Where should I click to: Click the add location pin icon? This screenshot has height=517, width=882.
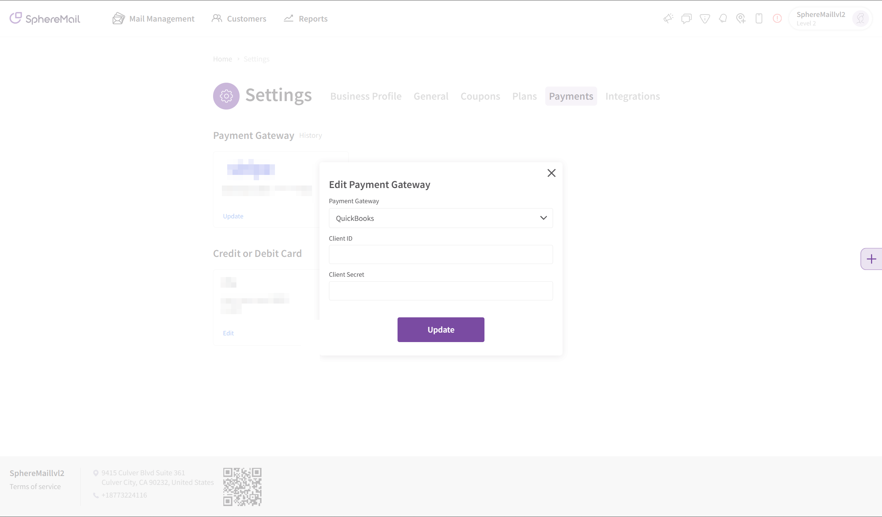click(741, 18)
